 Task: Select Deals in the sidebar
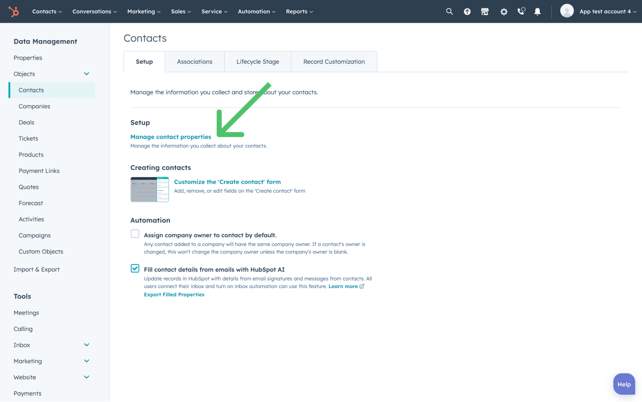27,122
